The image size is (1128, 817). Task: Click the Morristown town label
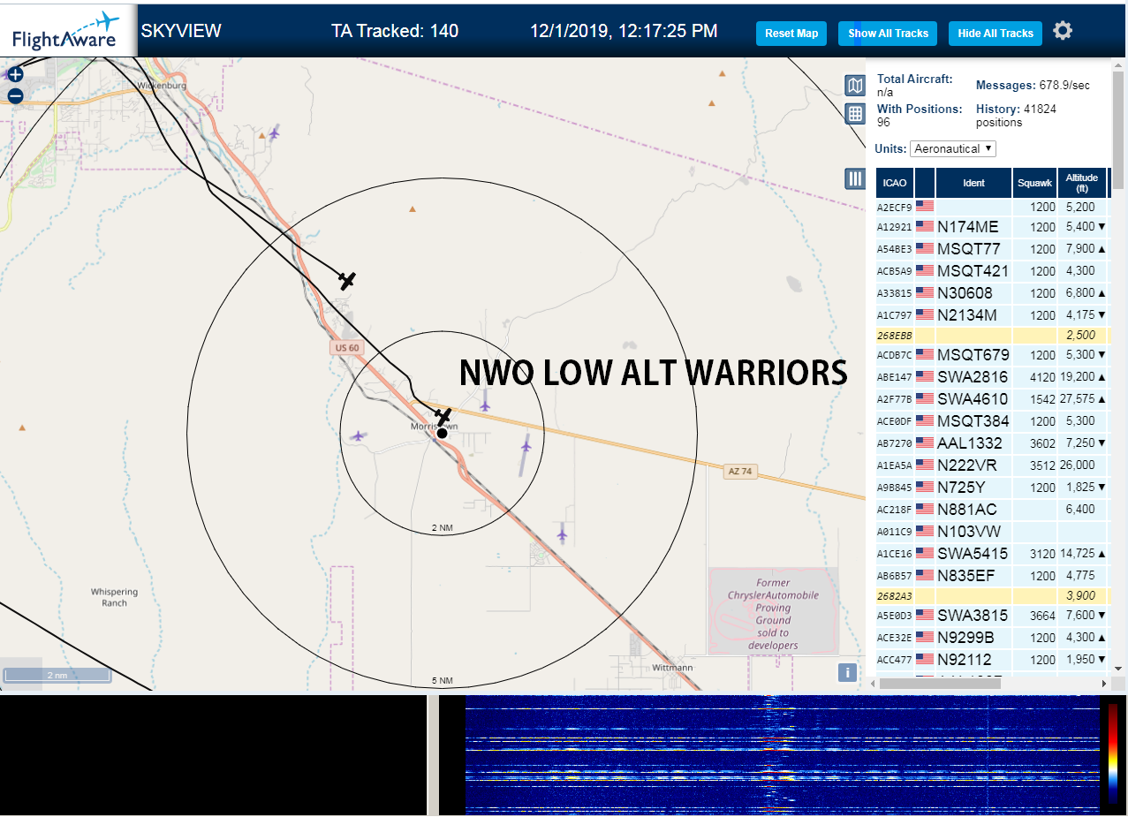point(433,427)
